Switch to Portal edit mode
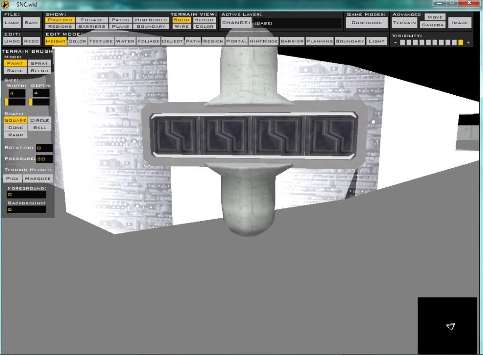Screen dimensions: 483x356 point(237,41)
